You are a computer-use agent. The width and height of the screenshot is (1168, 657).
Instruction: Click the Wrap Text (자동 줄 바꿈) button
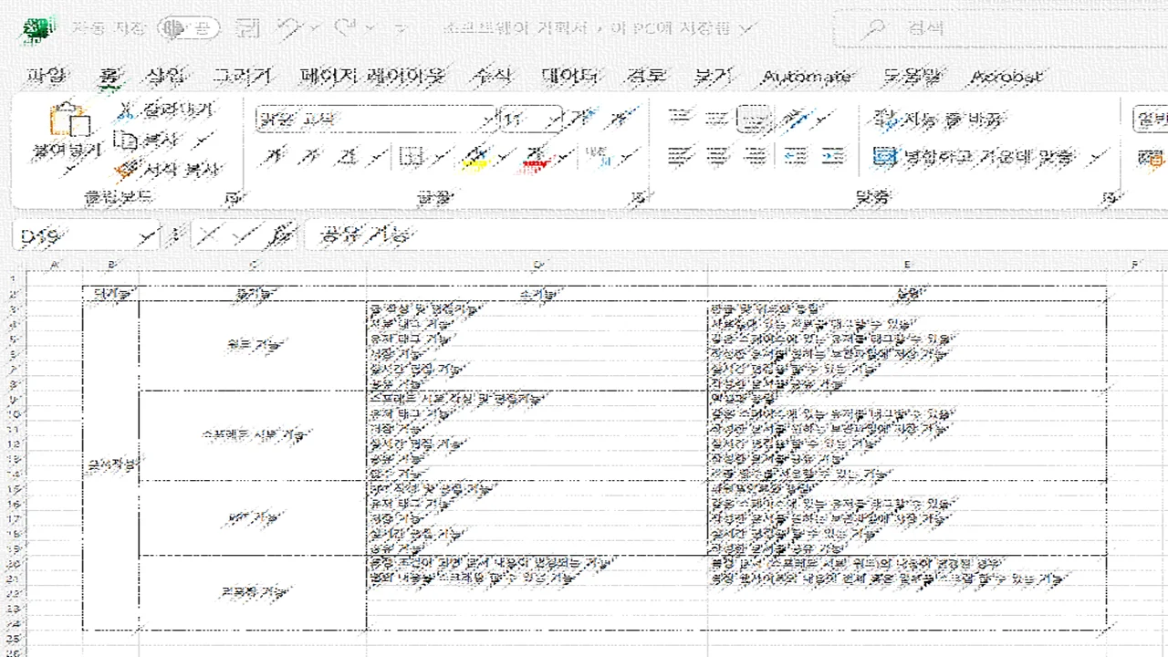(940, 119)
